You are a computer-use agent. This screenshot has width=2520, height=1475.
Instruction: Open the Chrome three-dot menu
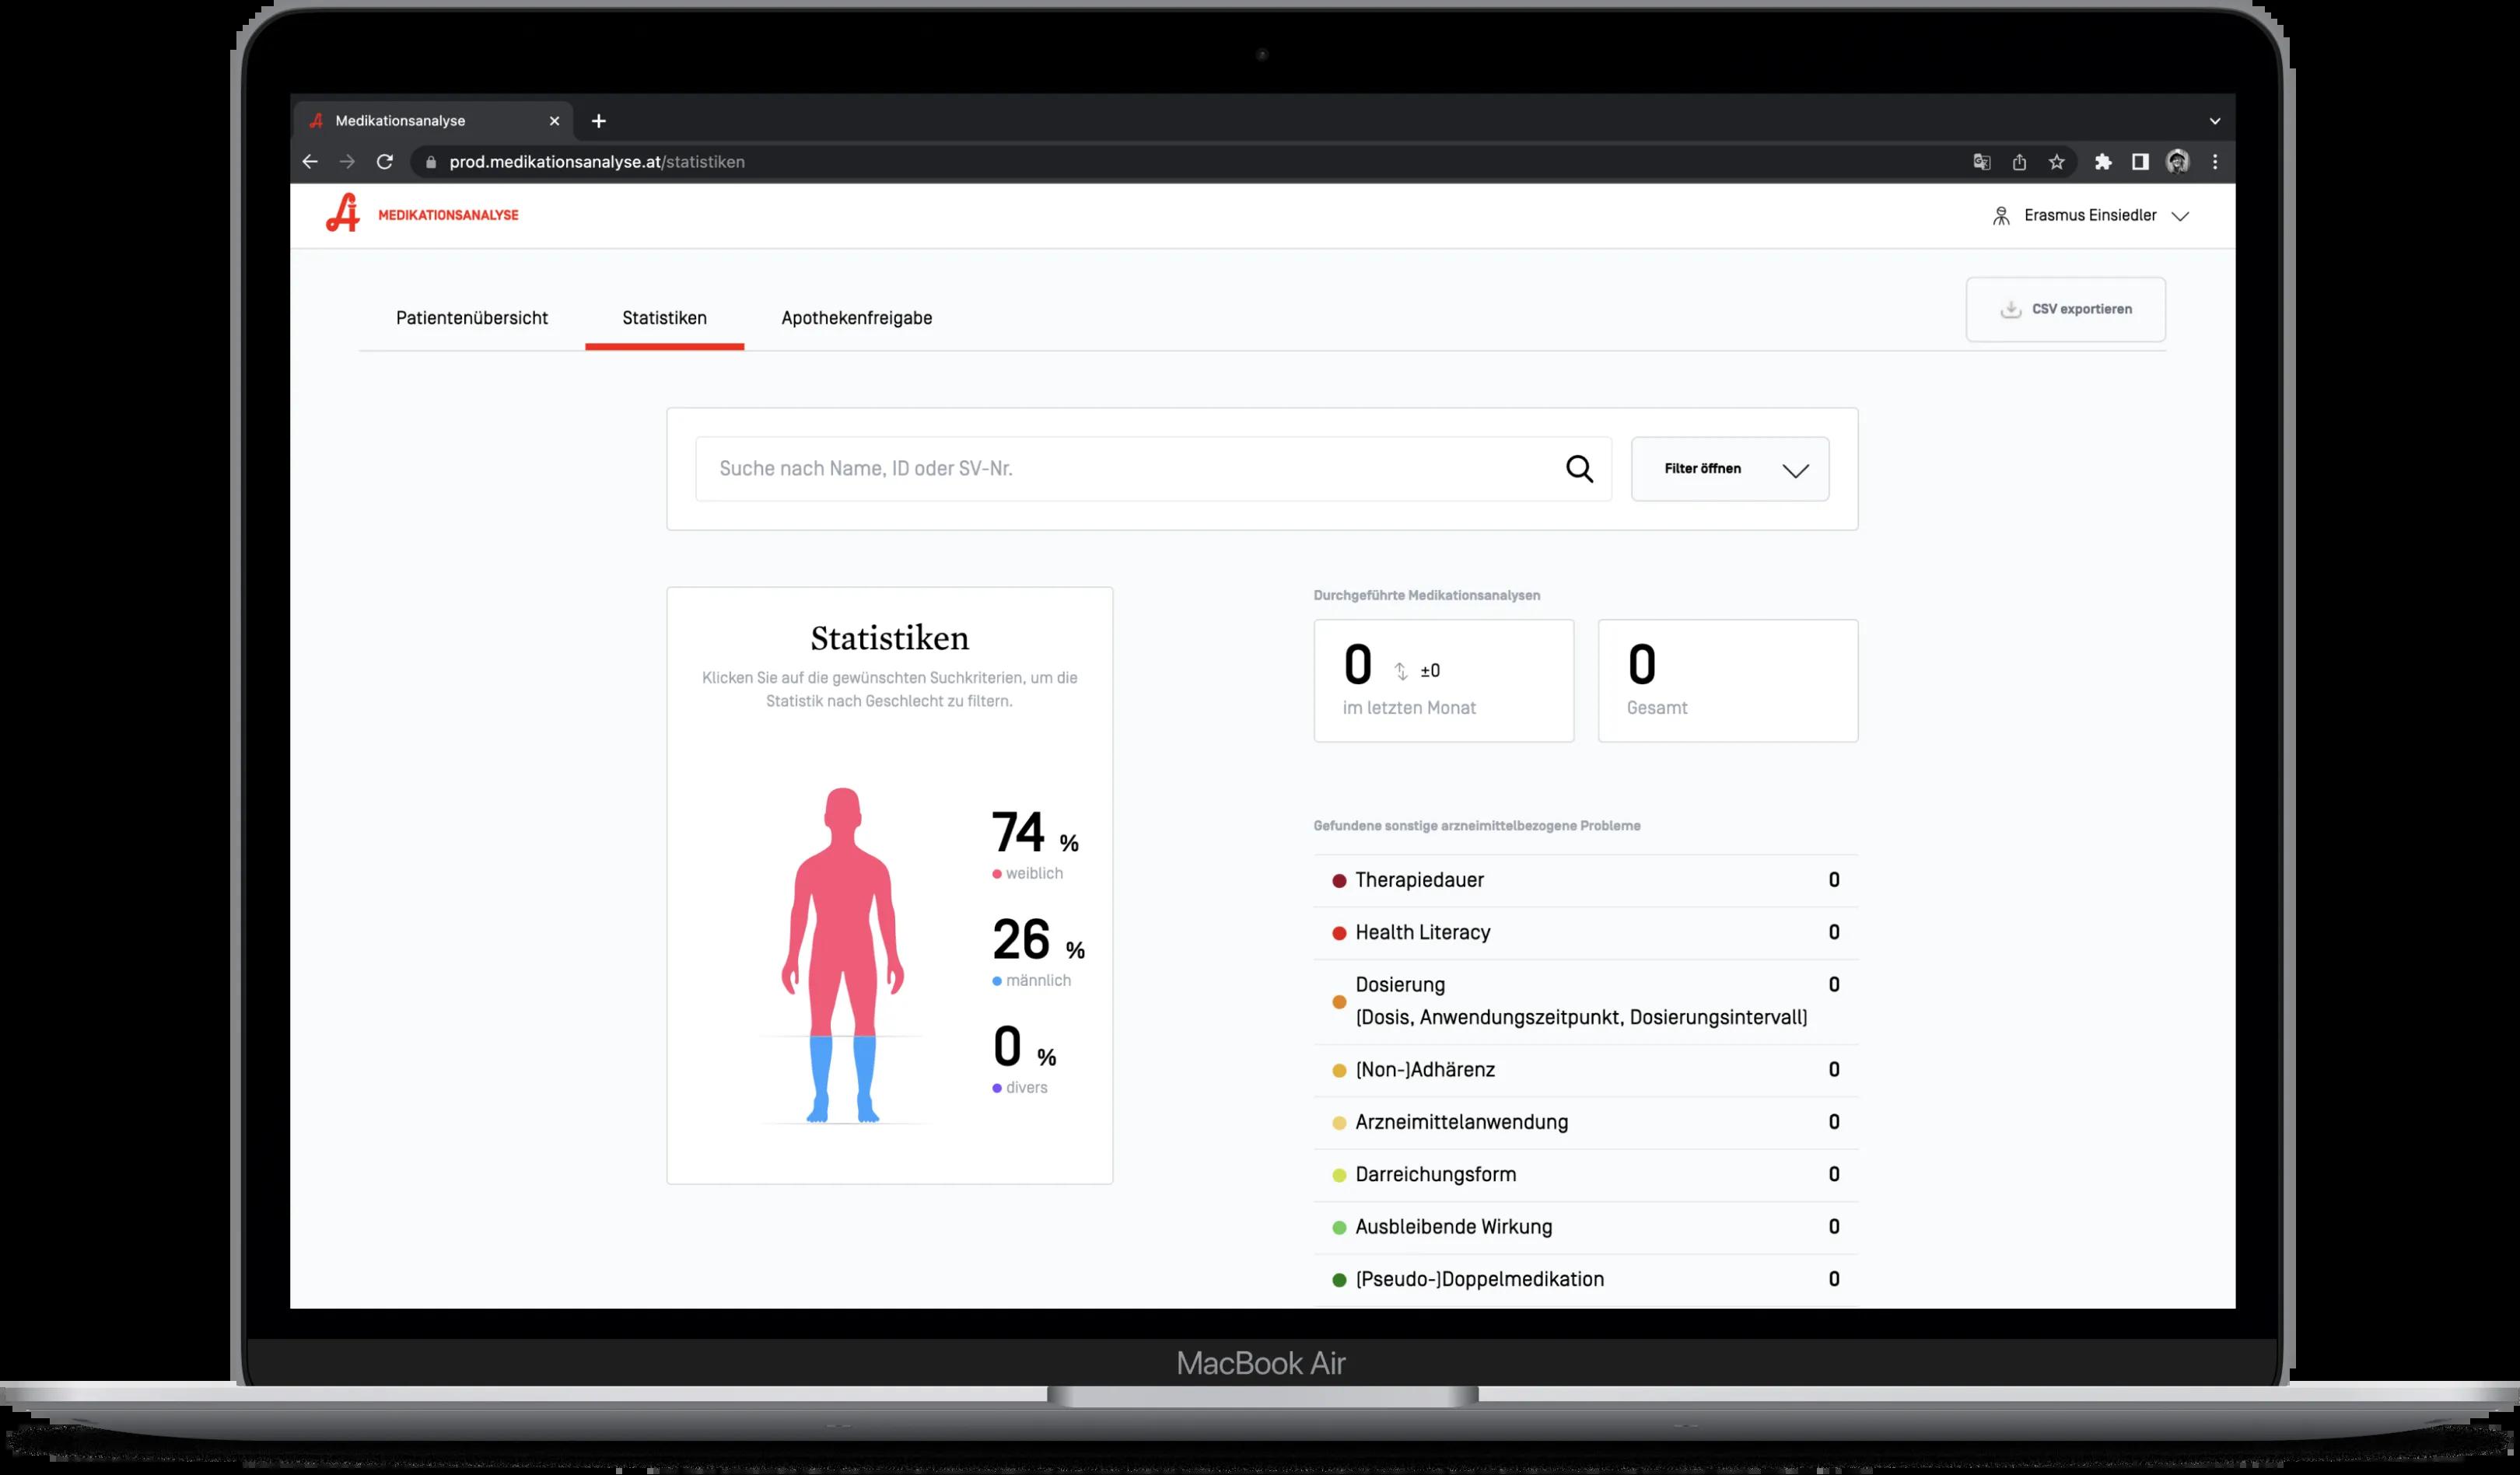tap(2215, 162)
